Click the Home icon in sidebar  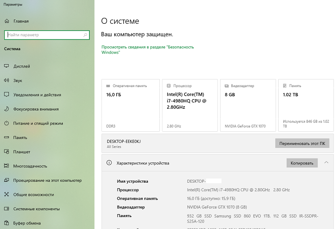(6, 21)
